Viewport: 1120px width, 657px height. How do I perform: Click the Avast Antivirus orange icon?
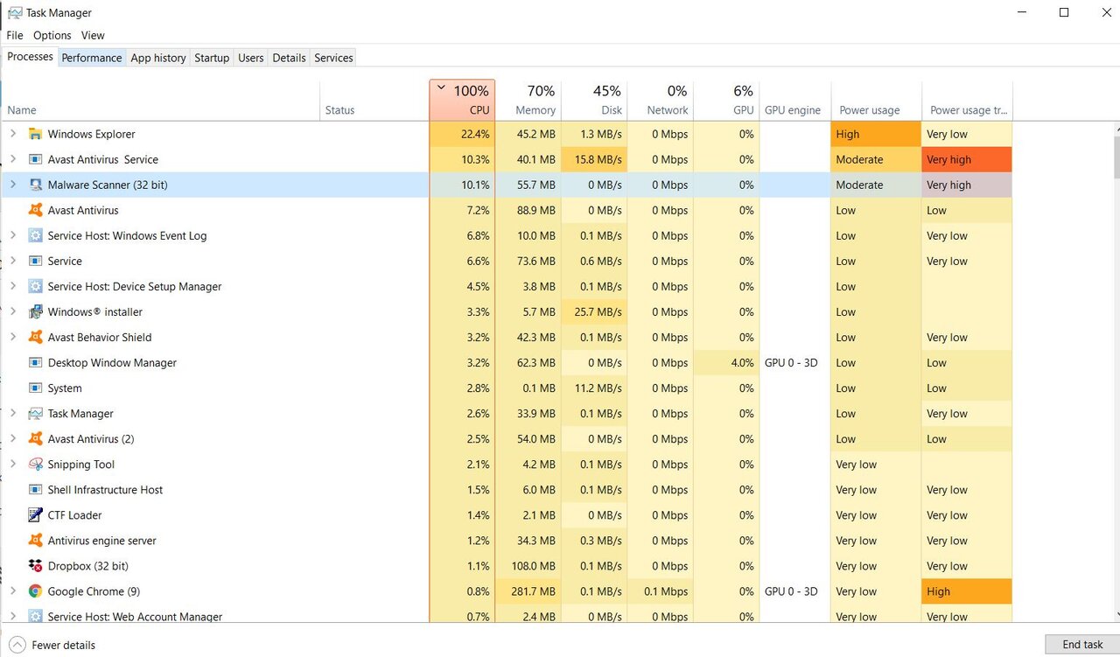click(35, 210)
